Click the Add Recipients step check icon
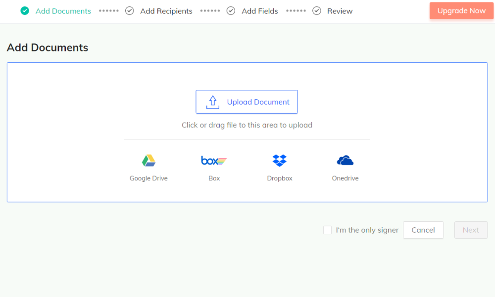 [x=130, y=11]
